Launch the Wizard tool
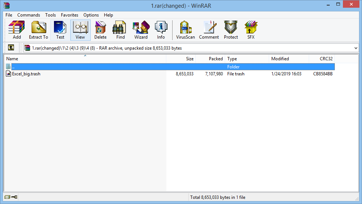 (x=141, y=30)
